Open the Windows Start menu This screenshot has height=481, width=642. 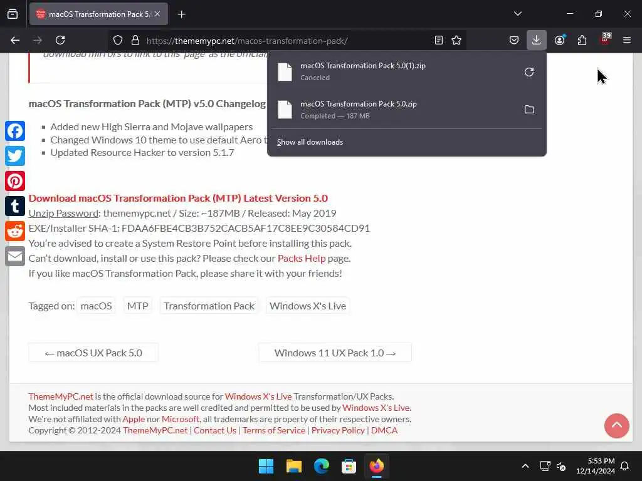(266, 466)
